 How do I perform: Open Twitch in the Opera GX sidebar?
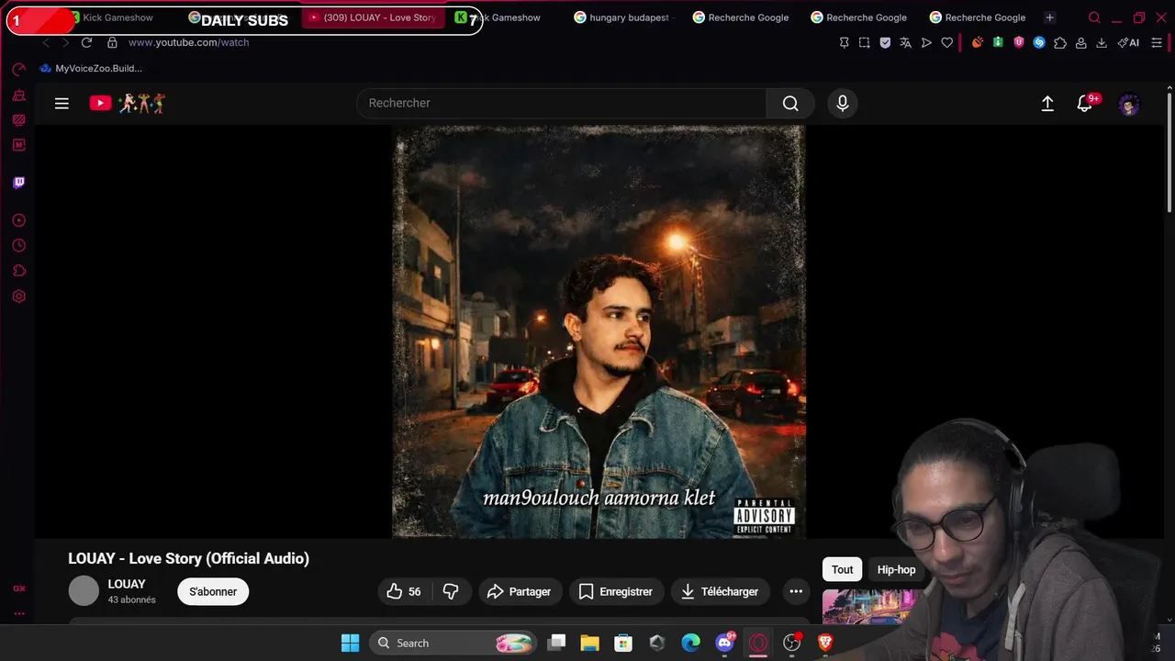pyautogui.click(x=18, y=183)
